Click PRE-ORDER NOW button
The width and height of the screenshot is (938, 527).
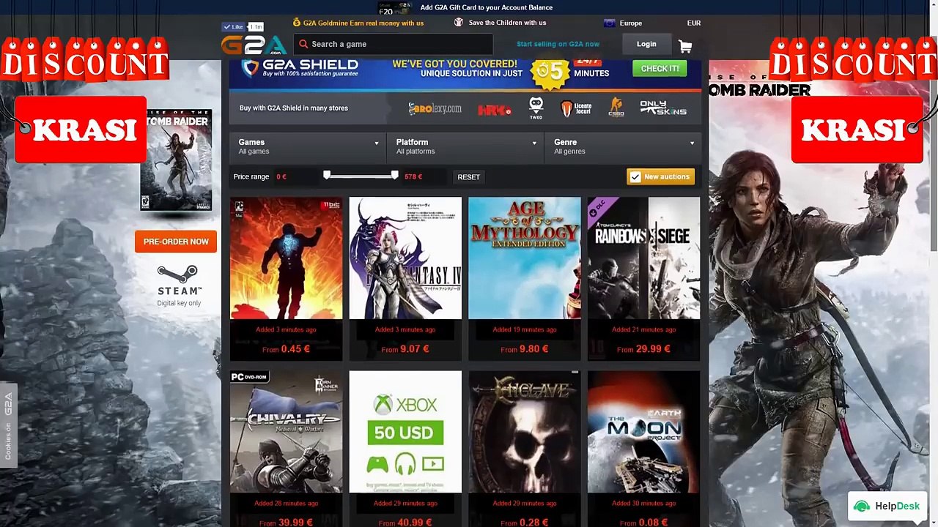176,242
